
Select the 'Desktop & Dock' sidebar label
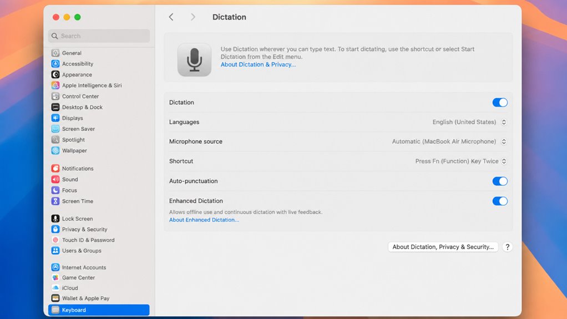pos(82,107)
